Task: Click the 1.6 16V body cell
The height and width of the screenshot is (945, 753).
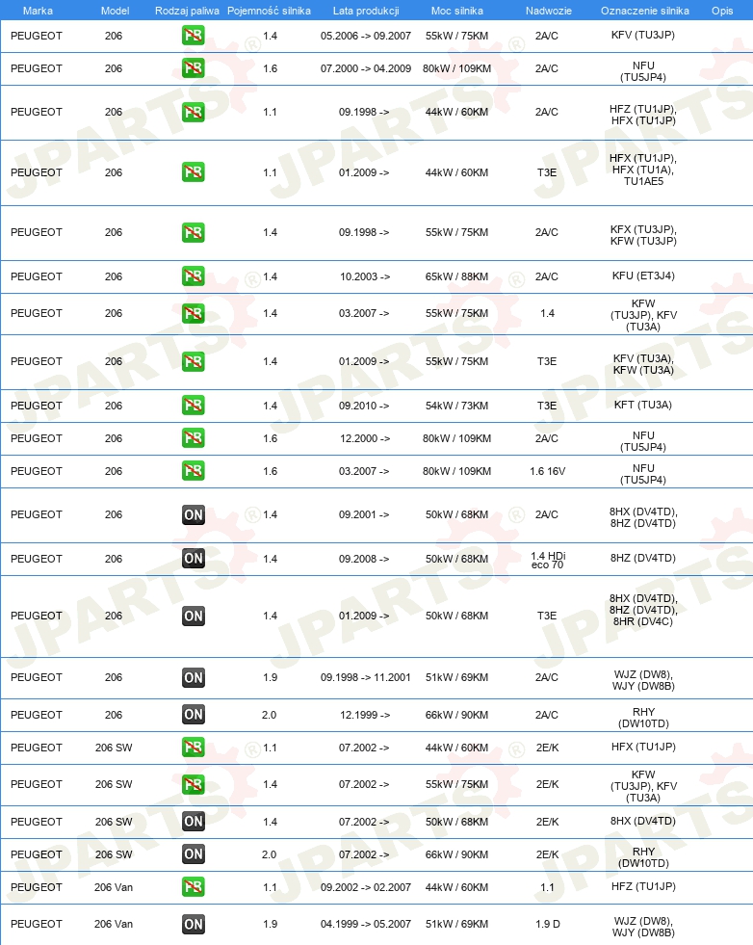Action: click(548, 471)
